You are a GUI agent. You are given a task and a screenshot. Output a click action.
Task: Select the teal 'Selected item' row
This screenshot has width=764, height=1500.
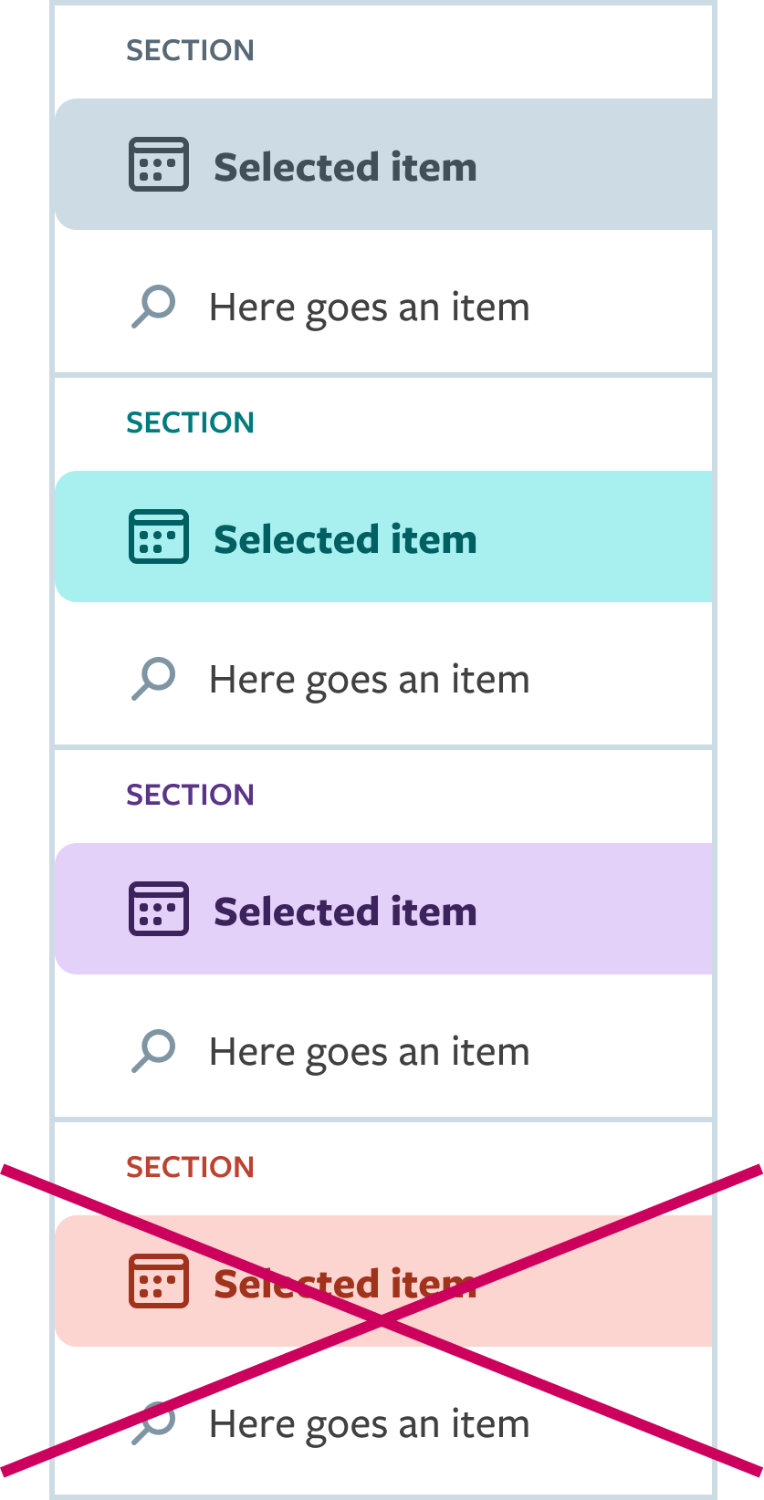(x=383, y=536)
